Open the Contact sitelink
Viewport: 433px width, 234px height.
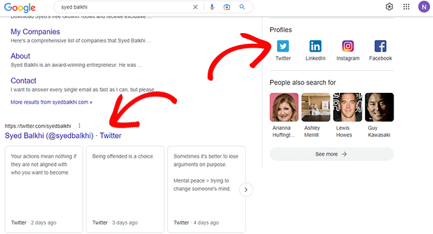(x=24, y=81)
